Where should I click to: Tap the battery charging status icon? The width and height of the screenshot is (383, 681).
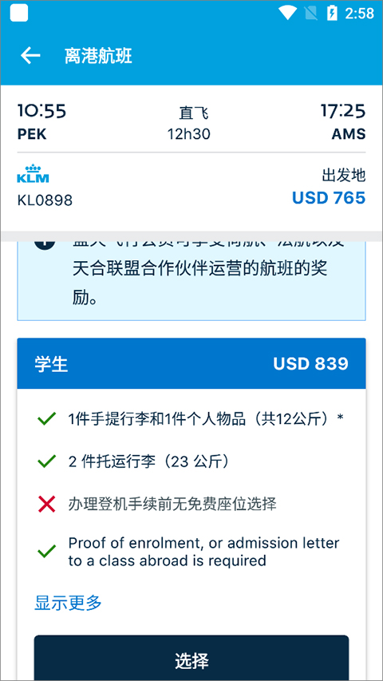pyautogui.click(x=332, y=13)
